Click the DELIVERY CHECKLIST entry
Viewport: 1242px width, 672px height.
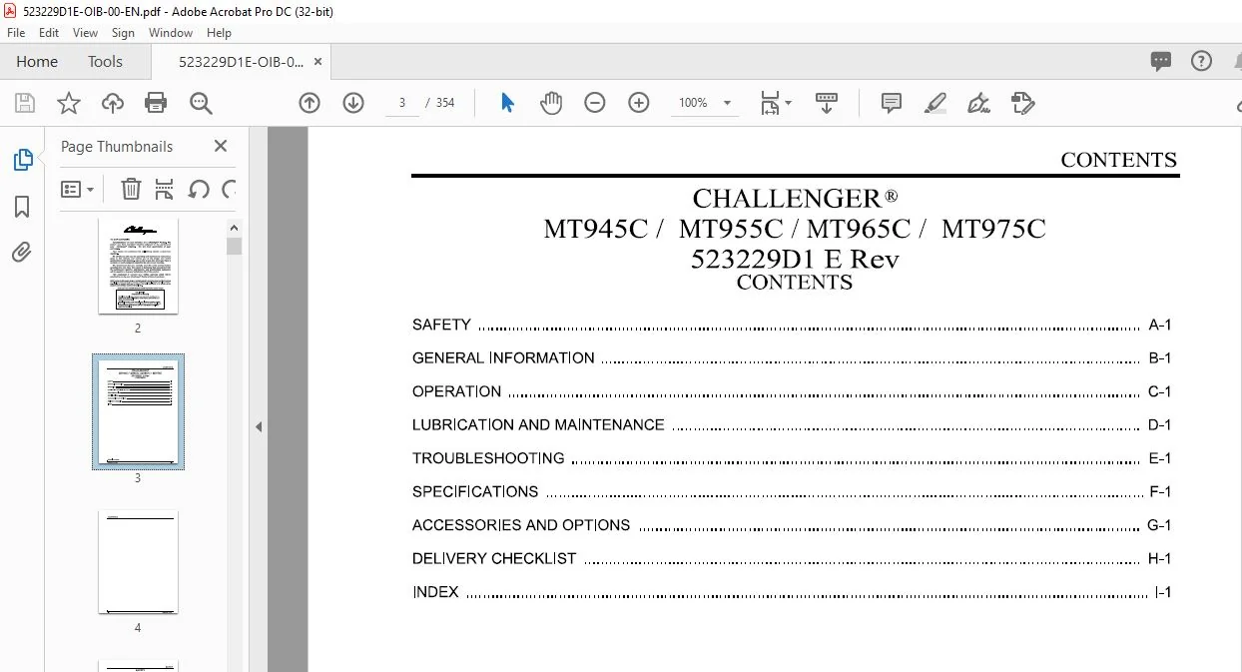[791, 558]
